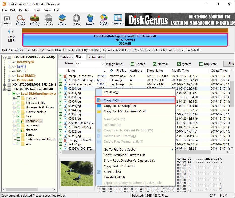The width and height of the screenshot is (235, 198).
Task: Toggle the Deleted filter checkbox
Action: (x=132, y=64)
